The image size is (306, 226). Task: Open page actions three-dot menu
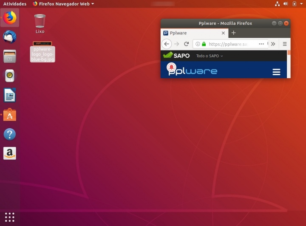pyautogui.click(x=261, y=44)
